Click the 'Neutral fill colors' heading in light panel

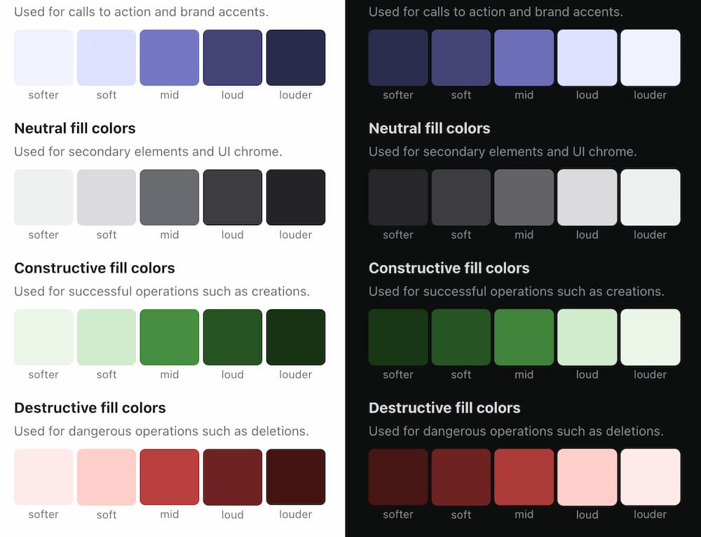(x=75, y=128)
